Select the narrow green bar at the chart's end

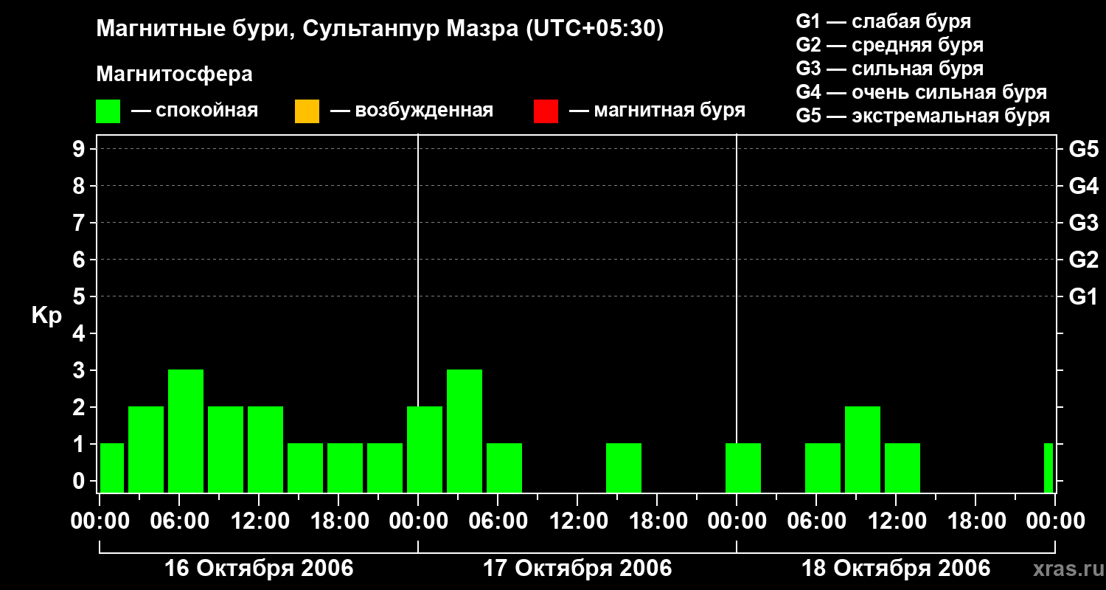coord(1048,468)
